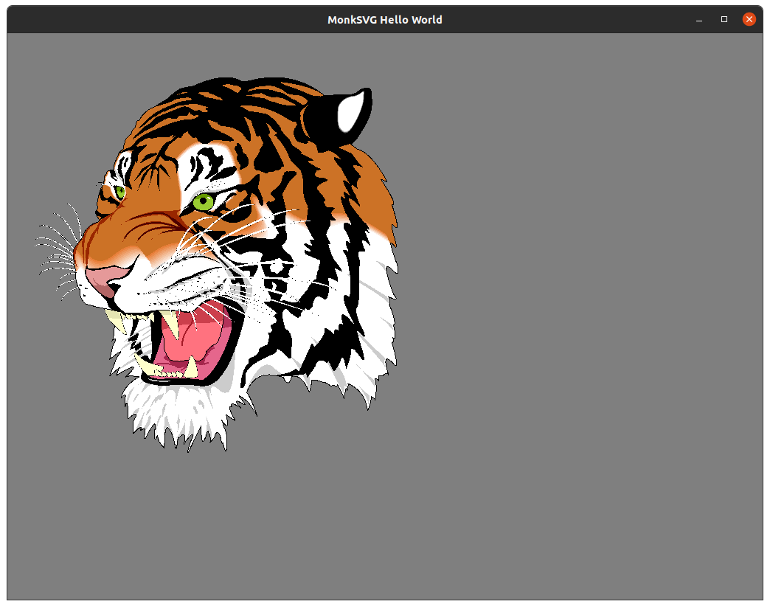Click the tiger's smaller green eye
Image resolution: width=770 pixels, height=607 pixels.
coord(119,192)
